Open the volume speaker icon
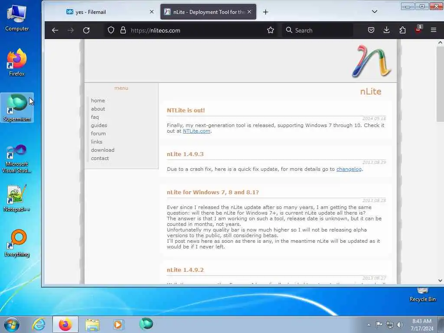 coord(400,325)
